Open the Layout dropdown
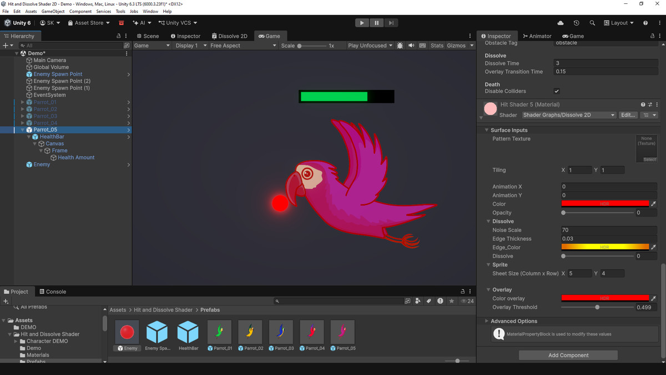666x375 pixels. point(618,23)
